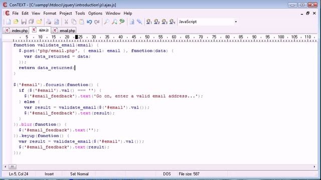Screen dimensions: 321x180
Task: Select the ajax.js tab
Action: point(40,30)
